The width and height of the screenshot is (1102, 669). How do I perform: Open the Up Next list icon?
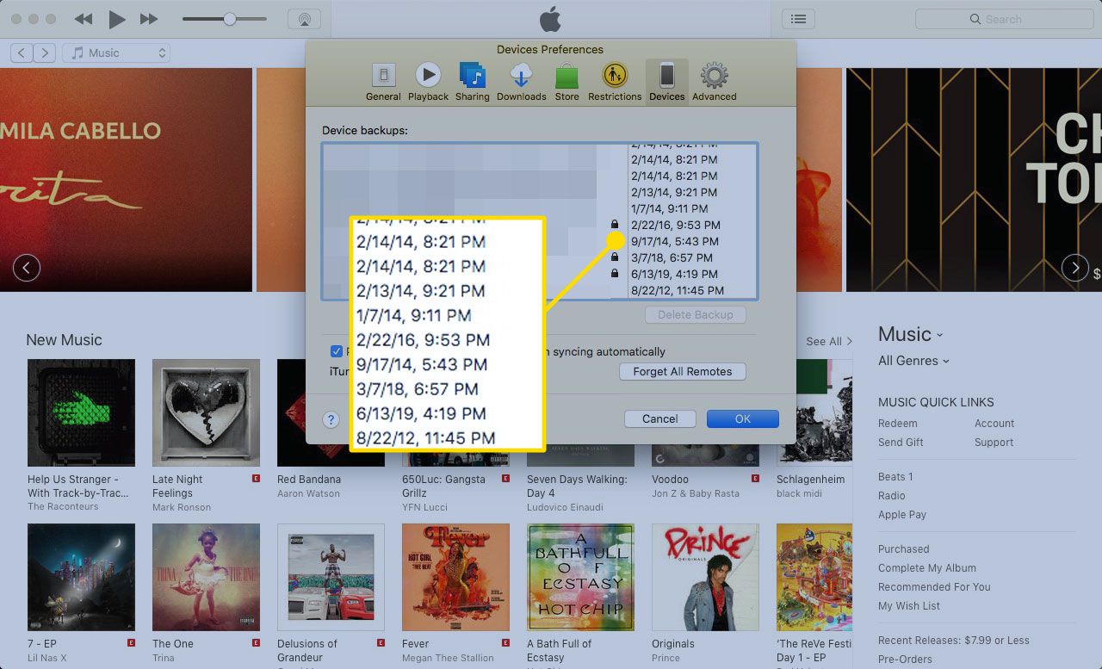click(799, 19)
